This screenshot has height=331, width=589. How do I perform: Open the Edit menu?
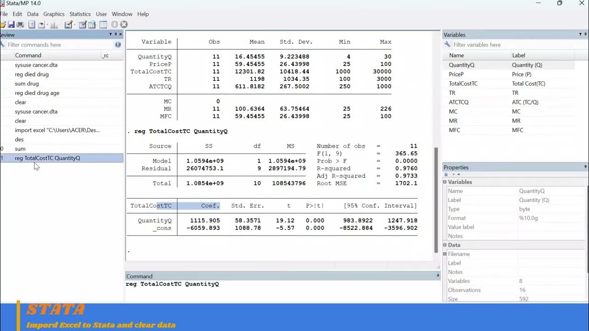coord(17,14)
